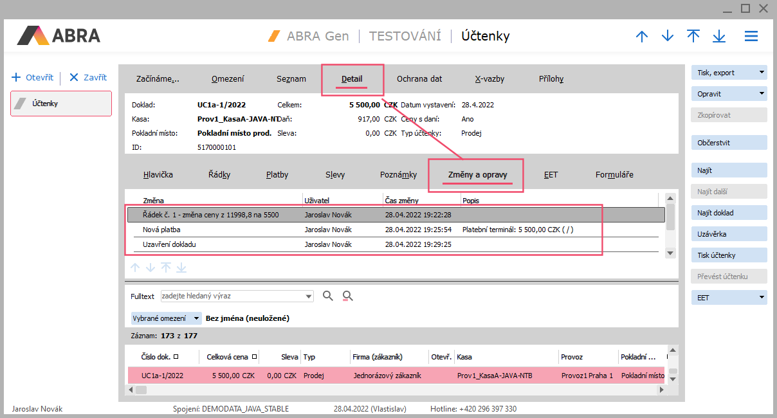The width and height of the screenshot is (777, 418).
Task: Jump to last record arrow icon
Action: pos(719,37)
